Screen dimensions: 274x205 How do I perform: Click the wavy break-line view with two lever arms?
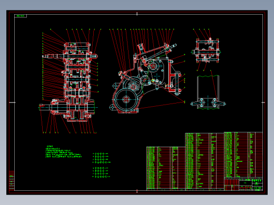(x=208, y=93)
